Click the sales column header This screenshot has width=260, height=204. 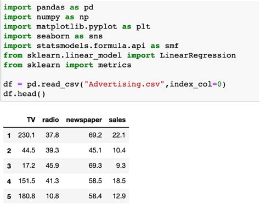click(117, 120)
